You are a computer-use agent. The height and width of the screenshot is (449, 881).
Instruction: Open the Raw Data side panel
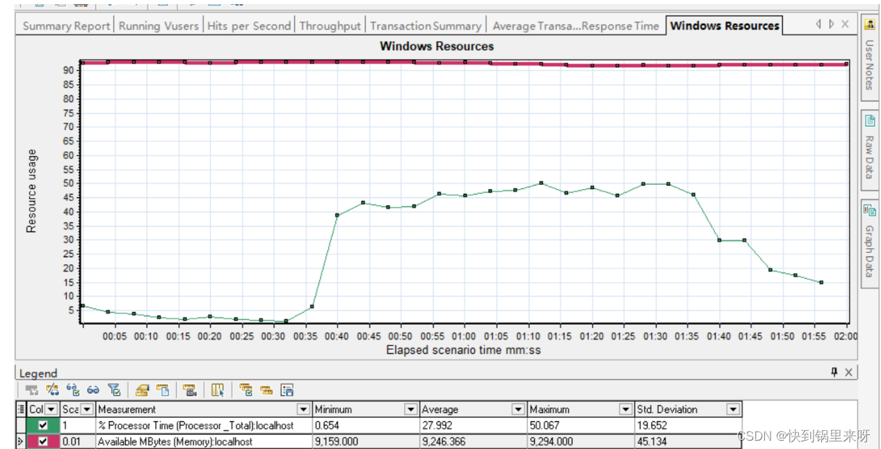[869, 149]
